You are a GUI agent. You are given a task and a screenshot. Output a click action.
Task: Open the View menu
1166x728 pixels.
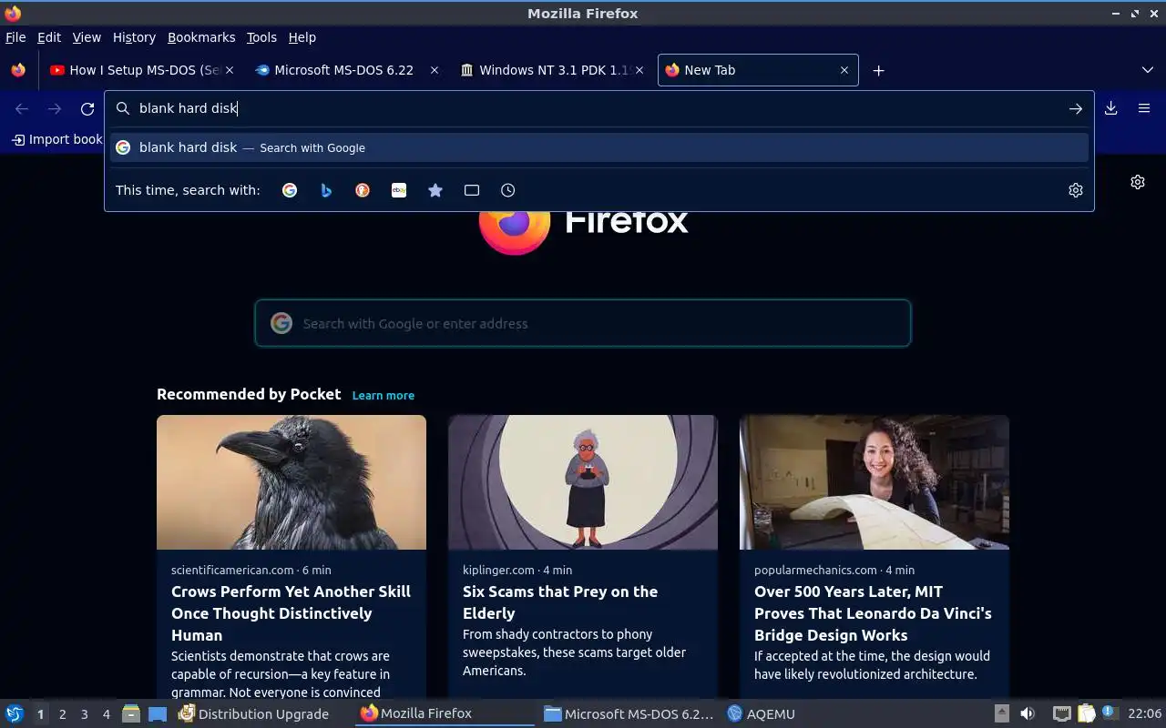pyautogui.click(x=87, y=37)
